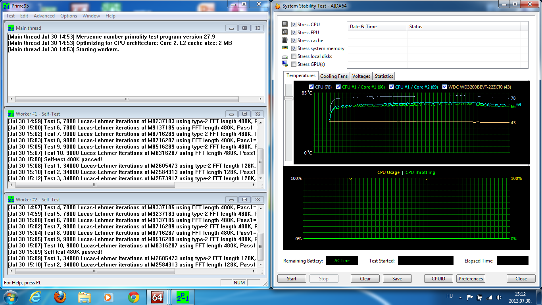Open the Edit menu in Prime95

point(24,16)
